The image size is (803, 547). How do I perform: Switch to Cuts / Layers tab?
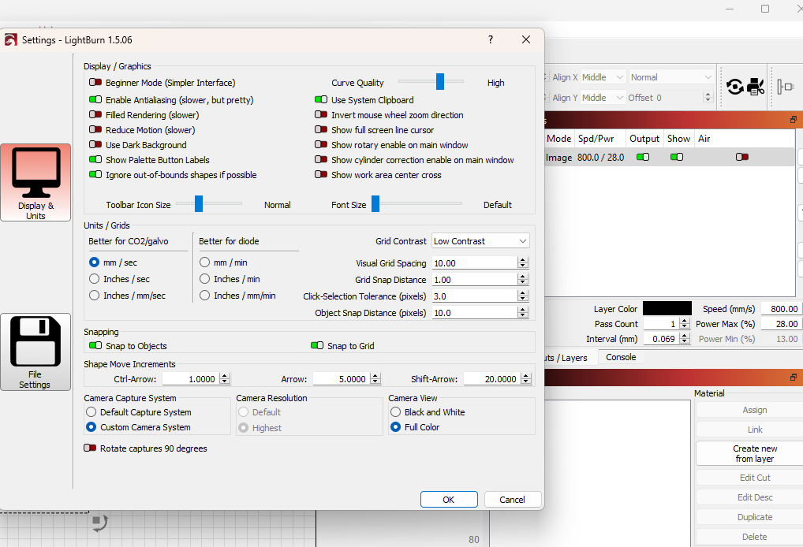[x=566, y=358]
